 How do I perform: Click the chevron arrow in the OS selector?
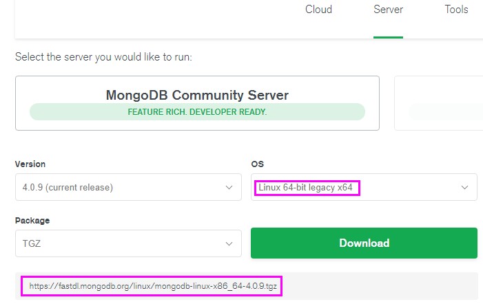coord(464,187)
